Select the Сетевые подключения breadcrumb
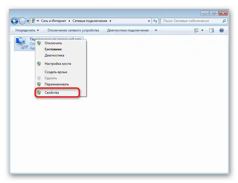Viewport: 238px width, 183px height. [x=90, y=21]
